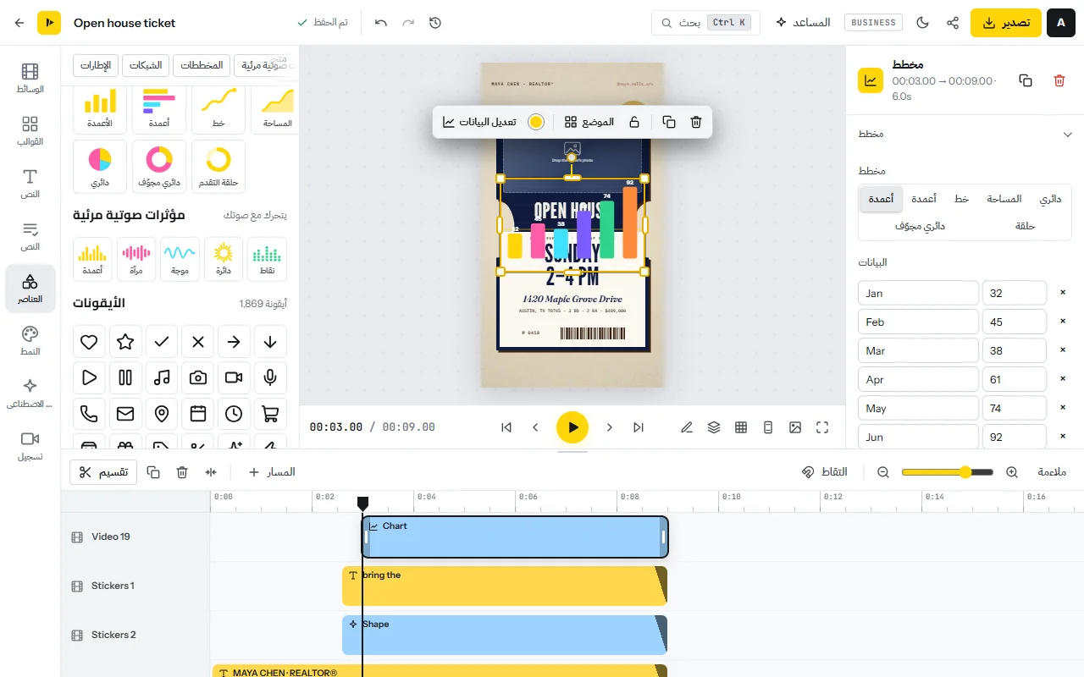This screenshot has width=1084, height=677.
Task: Insert the music note icon element
Action: click(162, 377)
